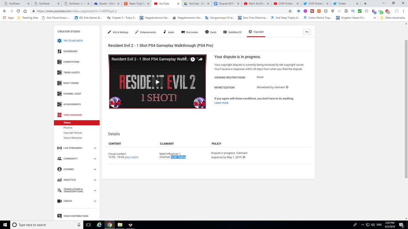Switch to the End screen tab

pos(190,32)
